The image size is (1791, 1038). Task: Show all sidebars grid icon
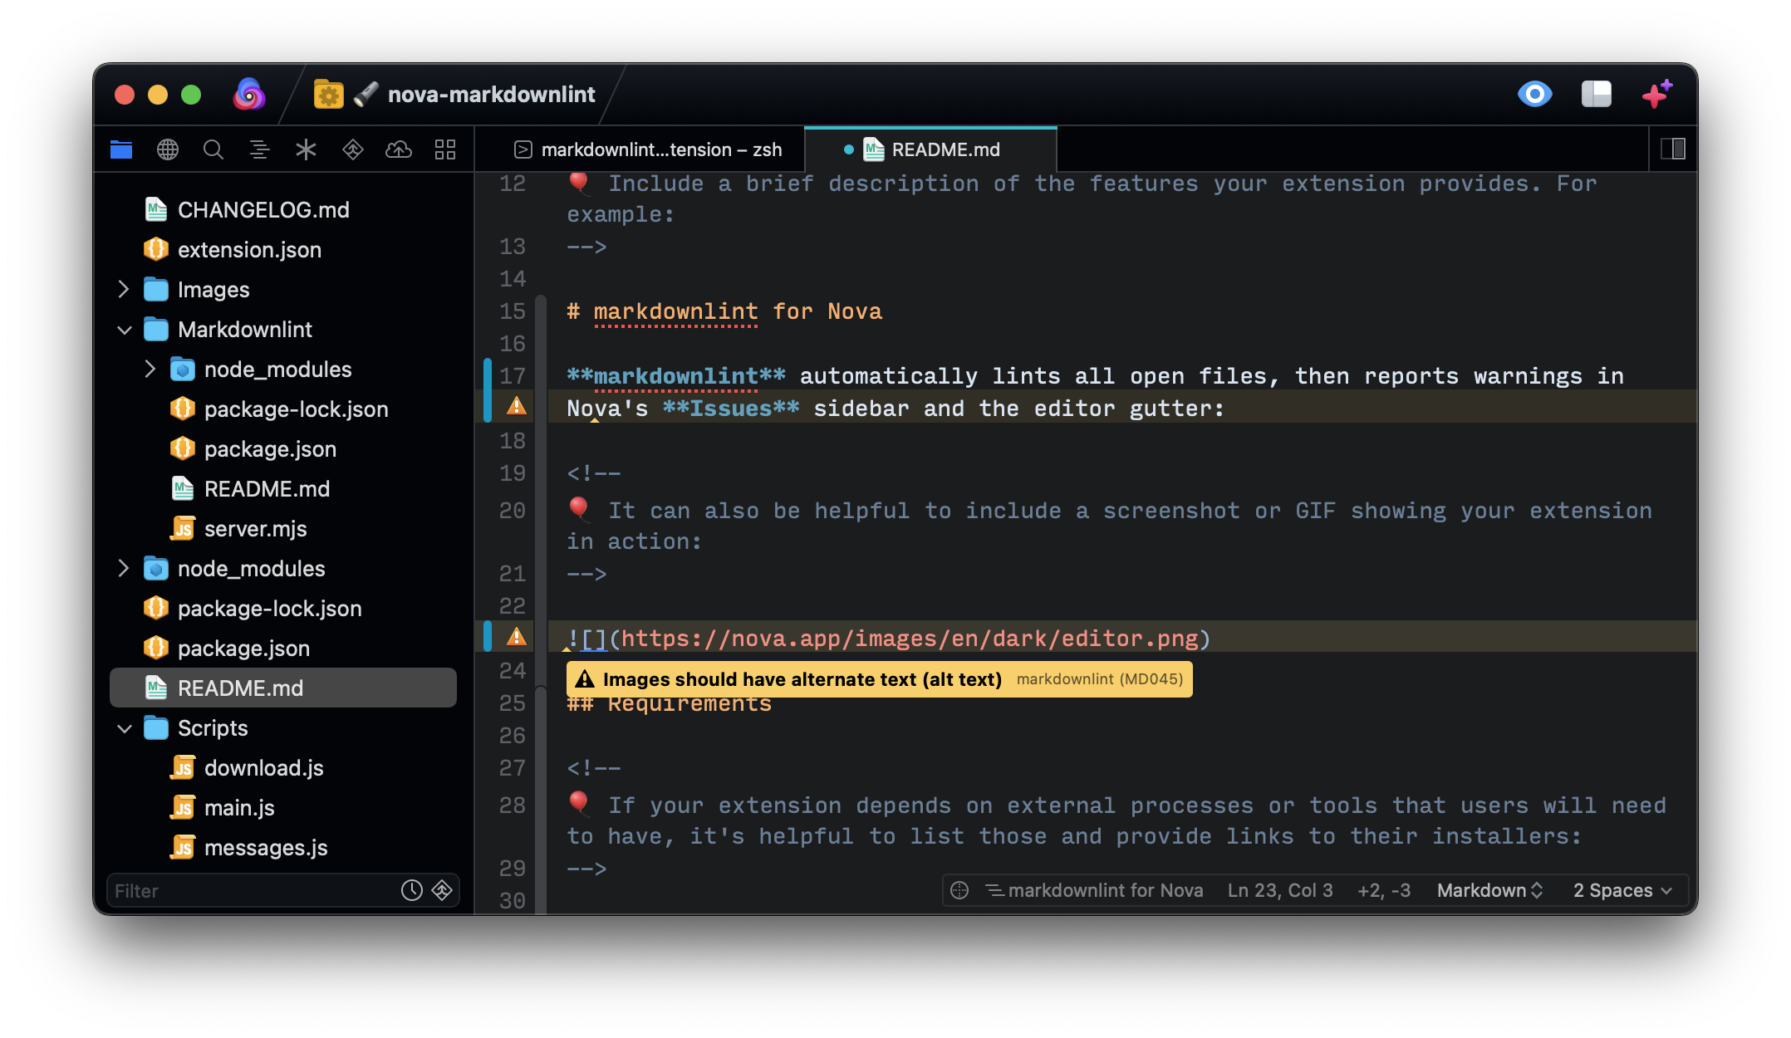point(445,149)
